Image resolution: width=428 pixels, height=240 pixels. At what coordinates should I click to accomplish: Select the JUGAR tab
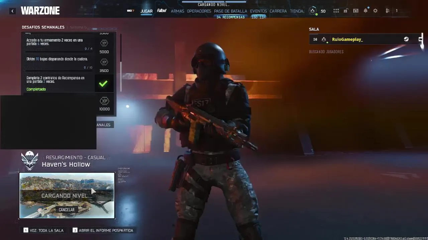pos(146,11)
